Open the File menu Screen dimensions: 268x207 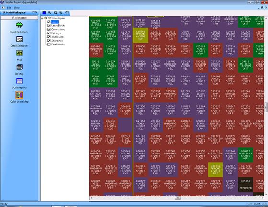(x=9, y=8)
